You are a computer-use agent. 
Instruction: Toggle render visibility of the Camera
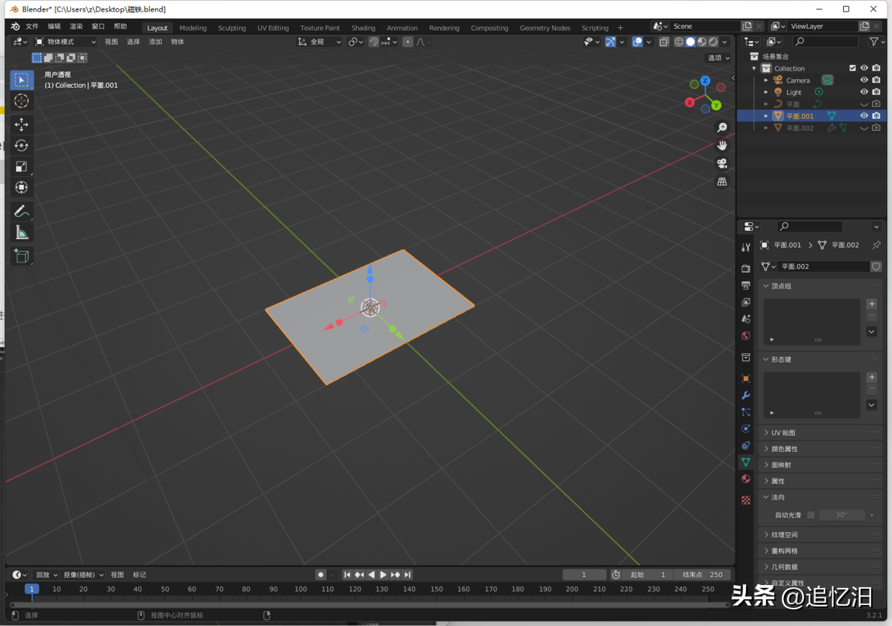(876, 80)
